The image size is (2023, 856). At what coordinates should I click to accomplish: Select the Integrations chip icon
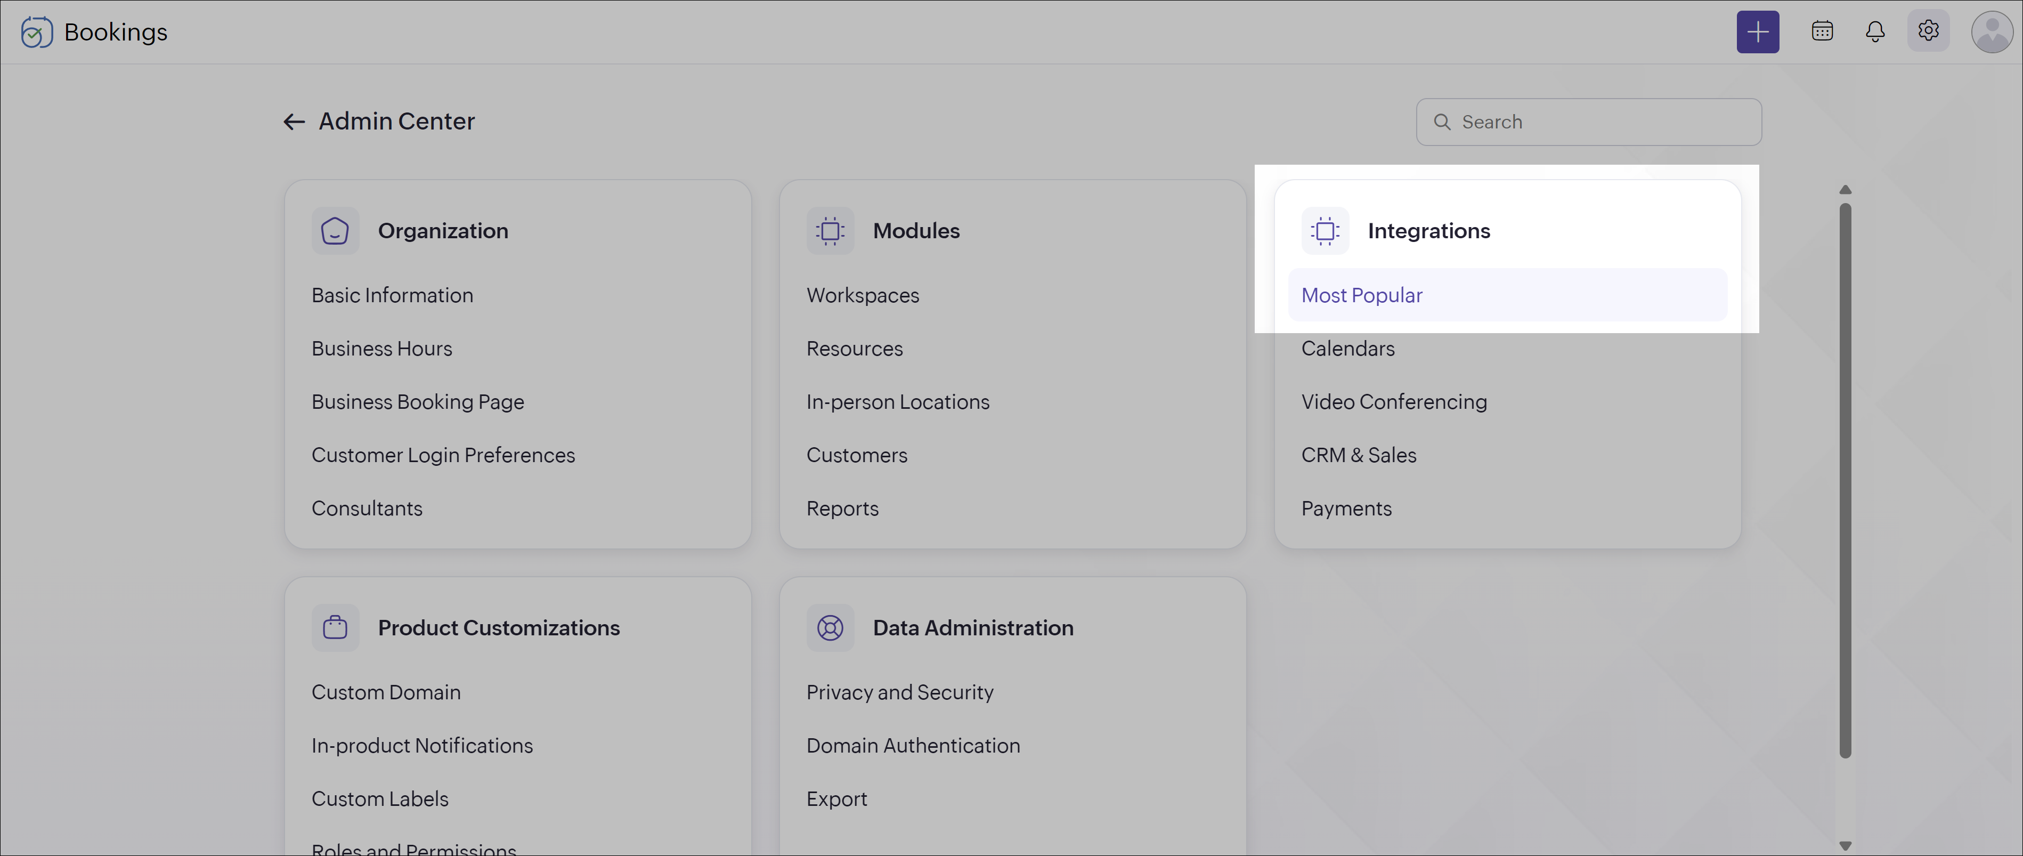coord(1325,230)
